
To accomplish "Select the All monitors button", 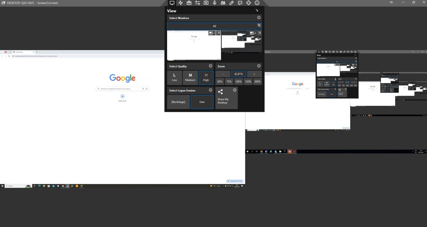I will 215,26.
